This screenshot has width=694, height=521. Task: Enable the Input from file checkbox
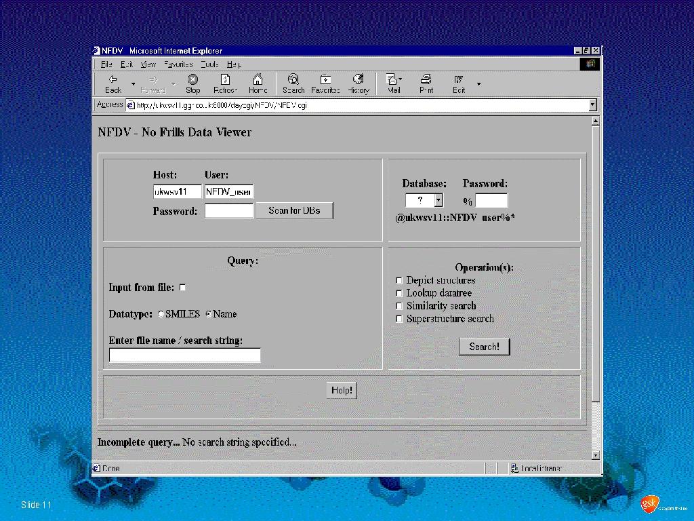pyautogui.click(x=182, y=288)
